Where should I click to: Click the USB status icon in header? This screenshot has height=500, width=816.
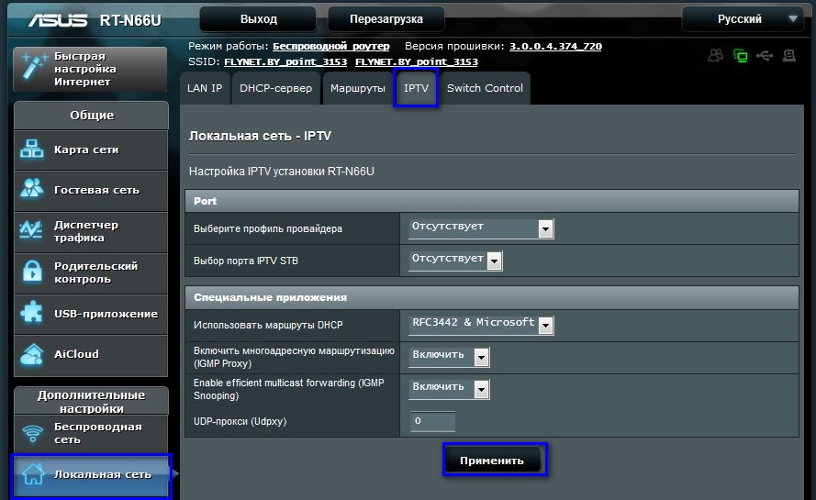pyautogui.click(x=765, y=56)
